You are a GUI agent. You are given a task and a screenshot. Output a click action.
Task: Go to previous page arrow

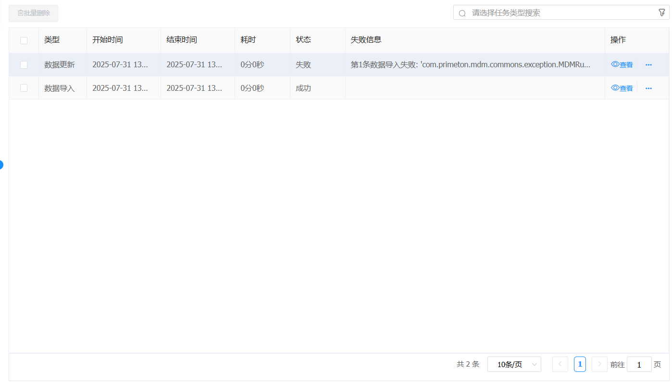tap(560, 364)
